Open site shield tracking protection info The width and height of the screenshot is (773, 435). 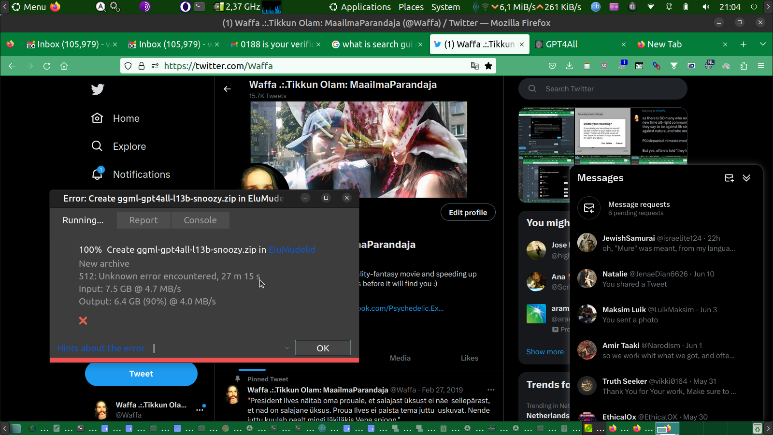point(128,66)
